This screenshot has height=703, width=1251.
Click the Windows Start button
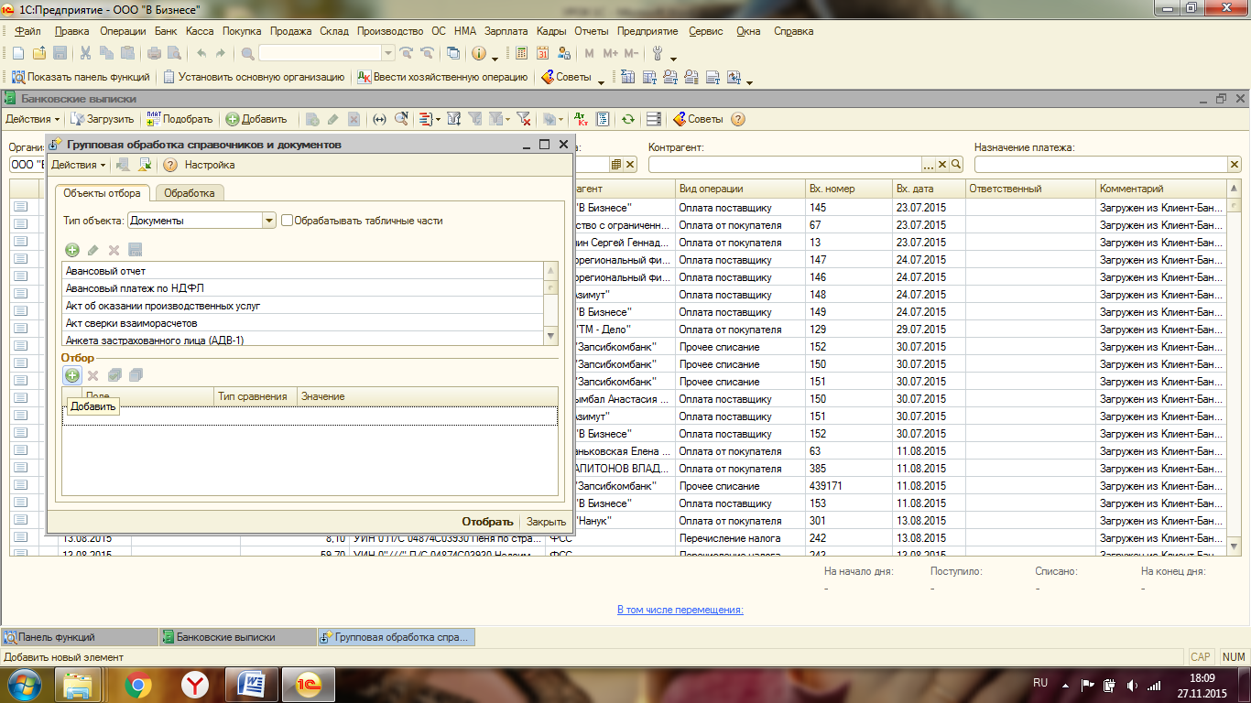click(x=26, y=685)
